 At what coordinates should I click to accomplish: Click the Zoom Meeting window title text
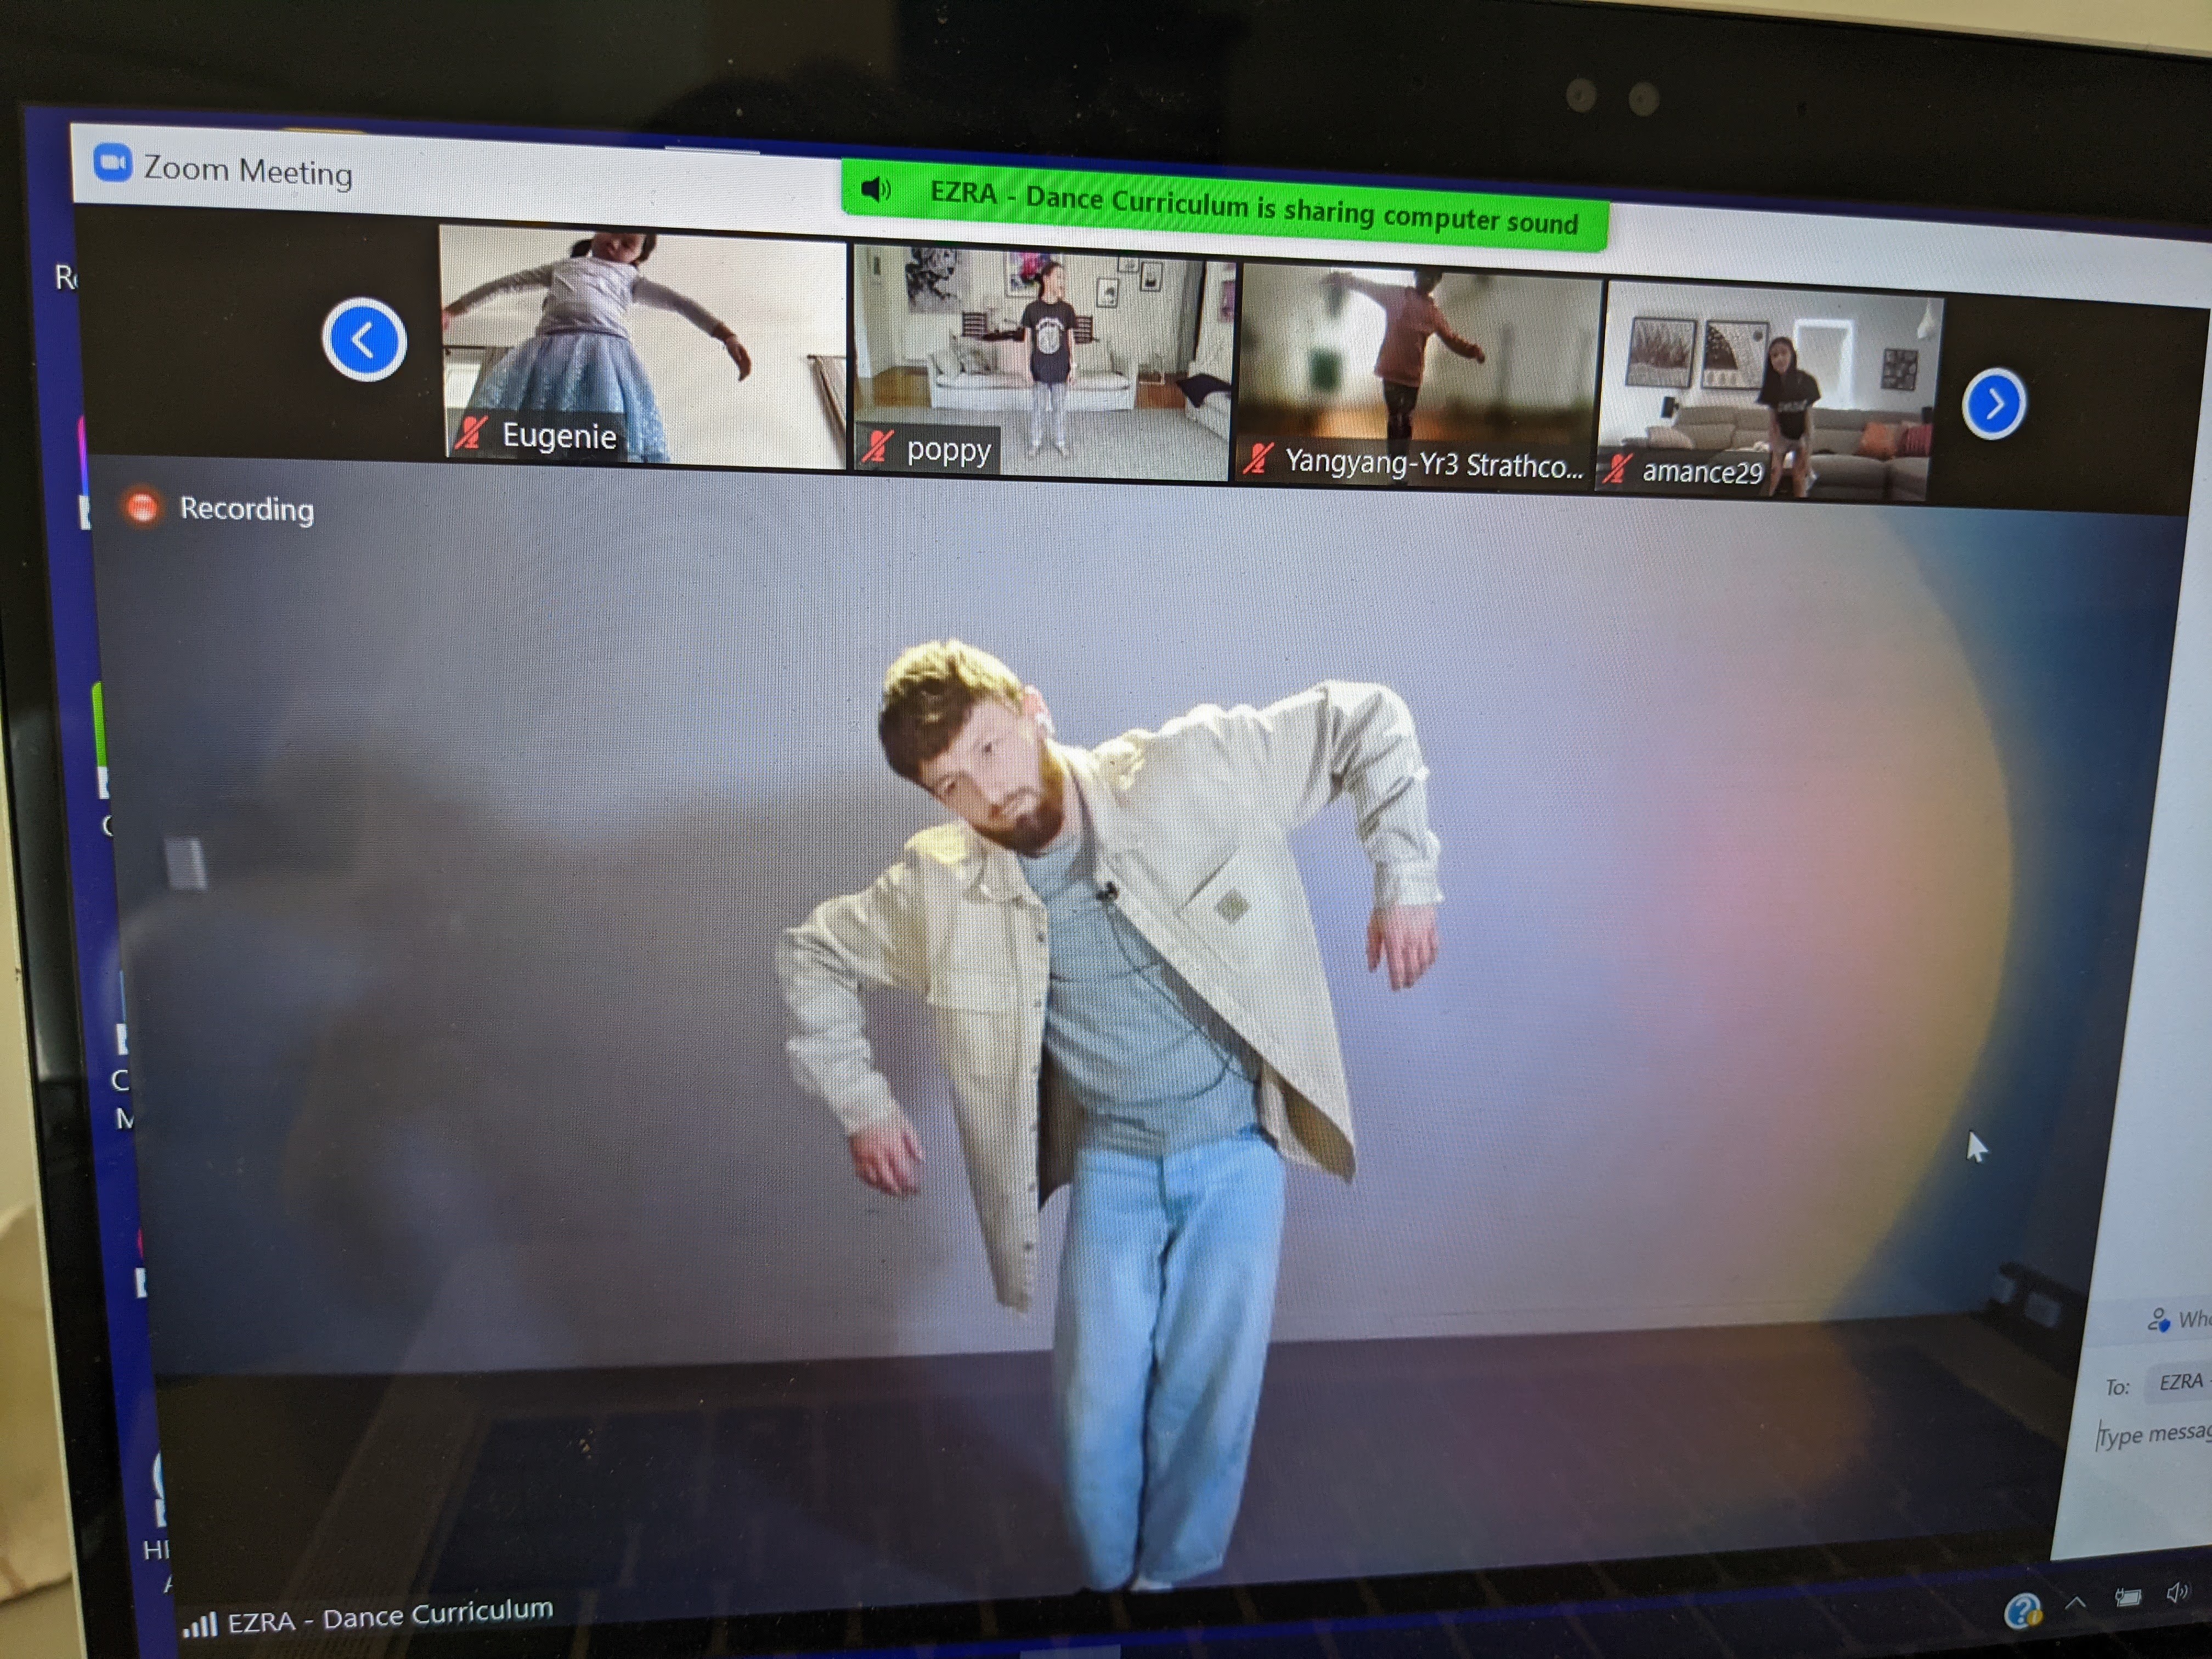[248, 170]
